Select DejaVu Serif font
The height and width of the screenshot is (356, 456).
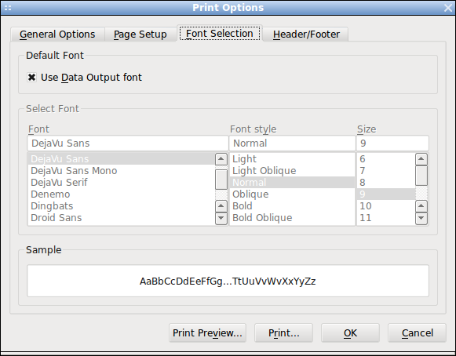122,183
